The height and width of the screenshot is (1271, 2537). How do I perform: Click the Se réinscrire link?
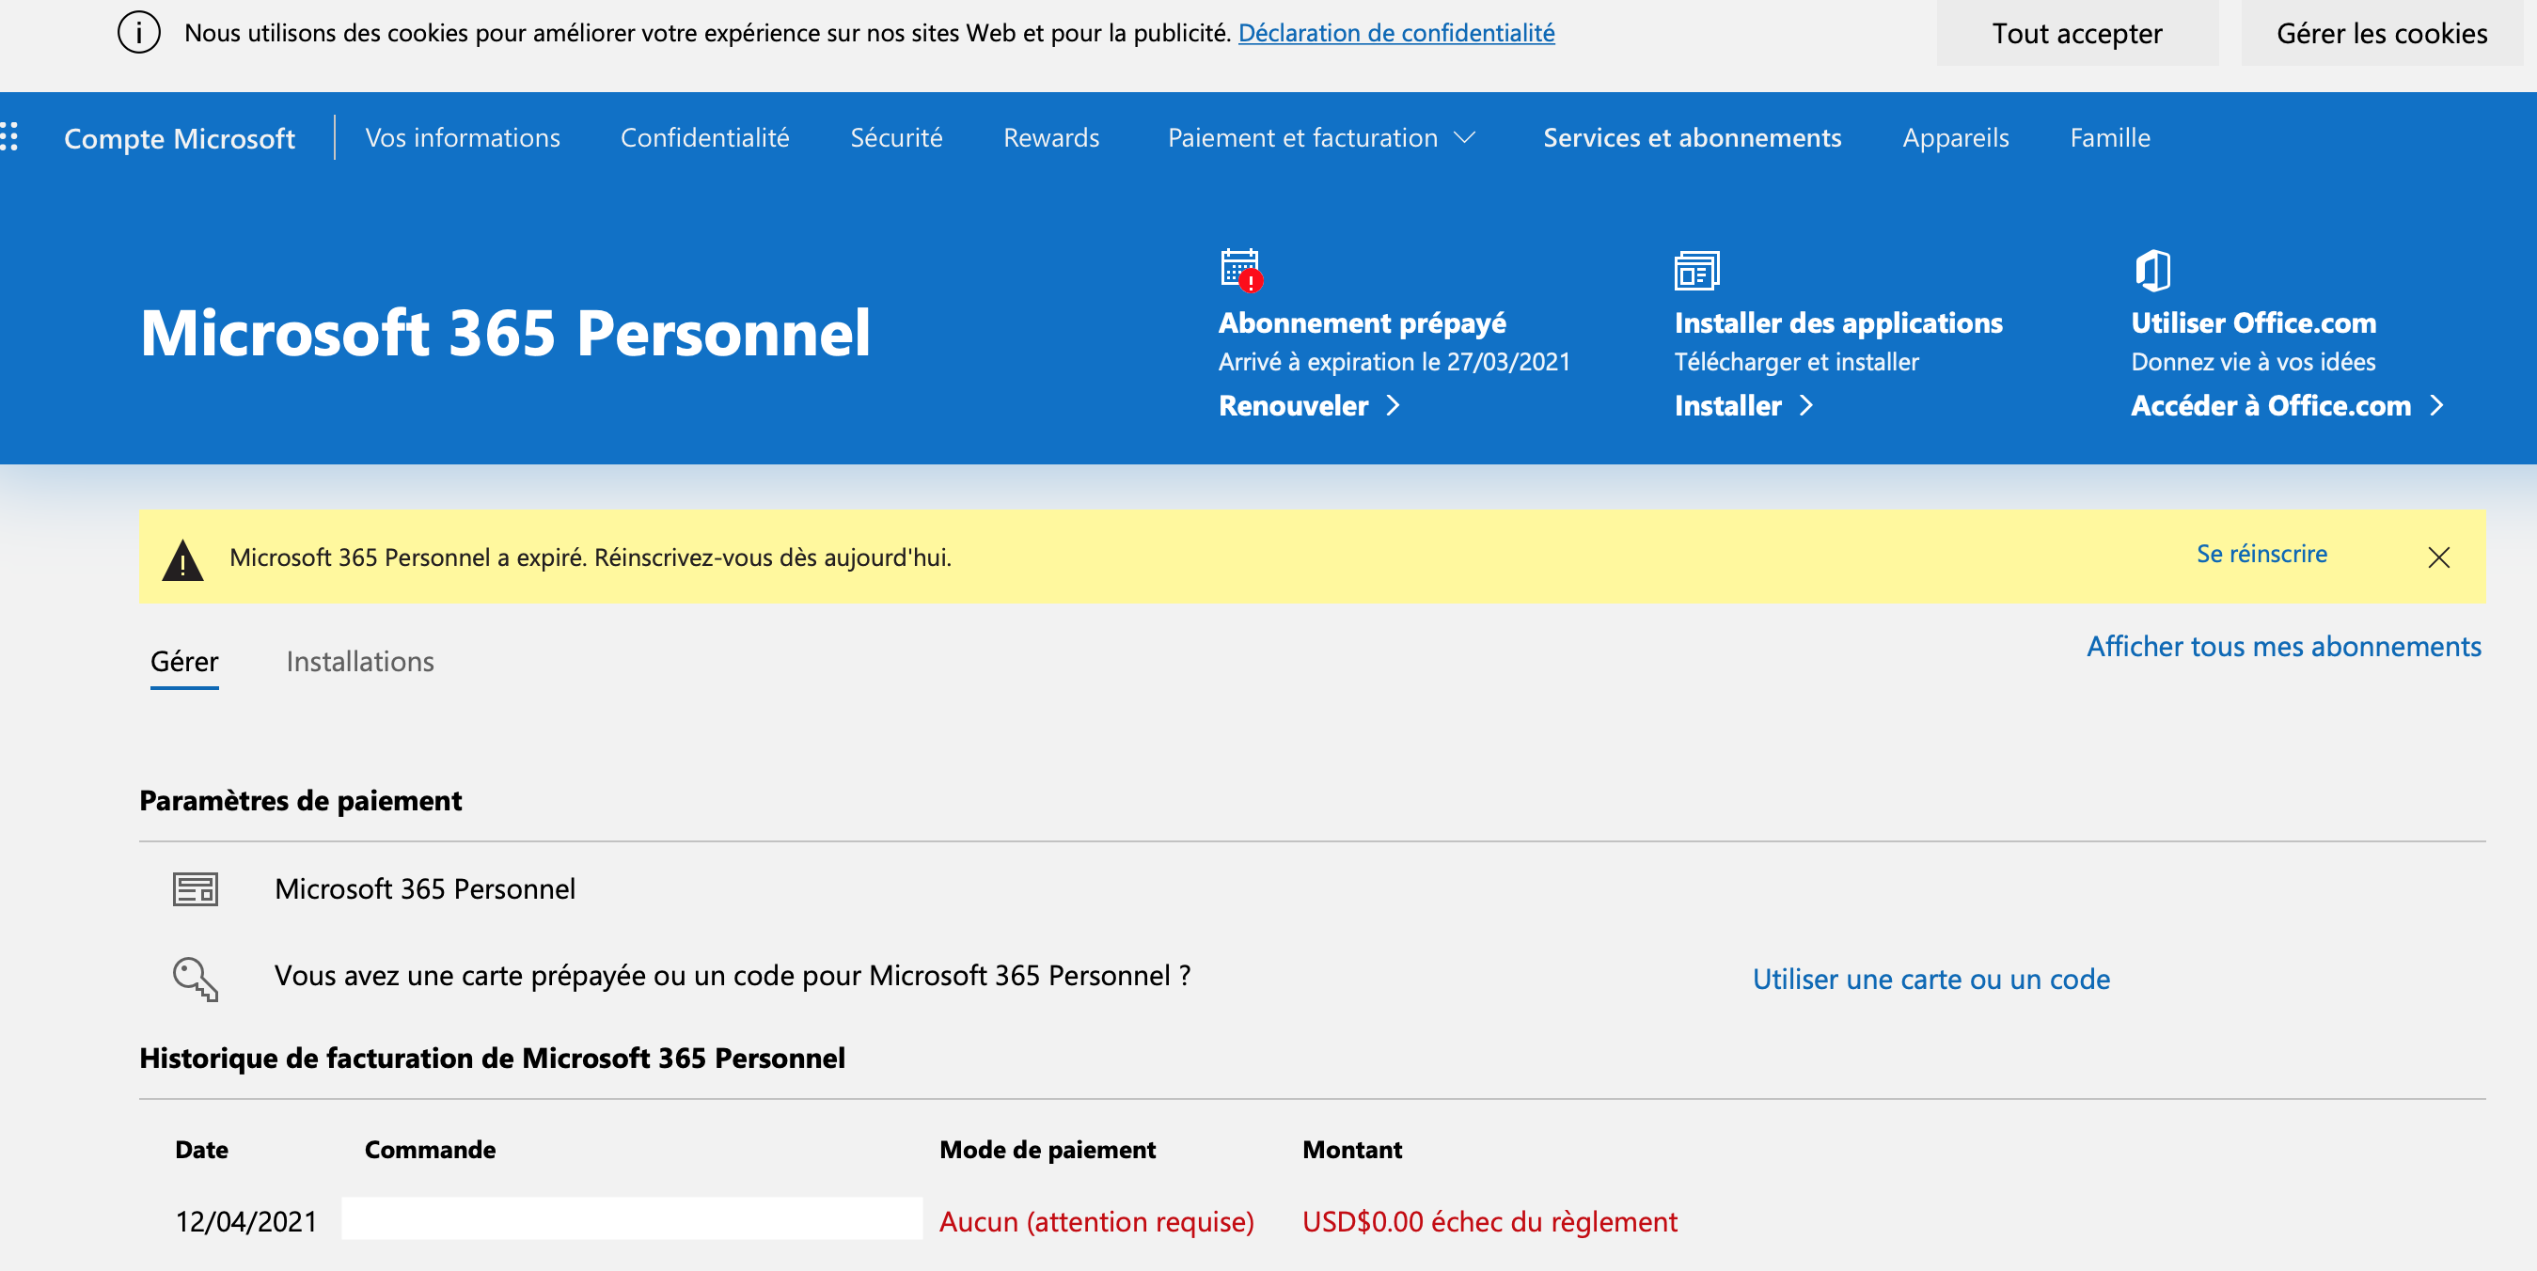[x=2261, y=555]
